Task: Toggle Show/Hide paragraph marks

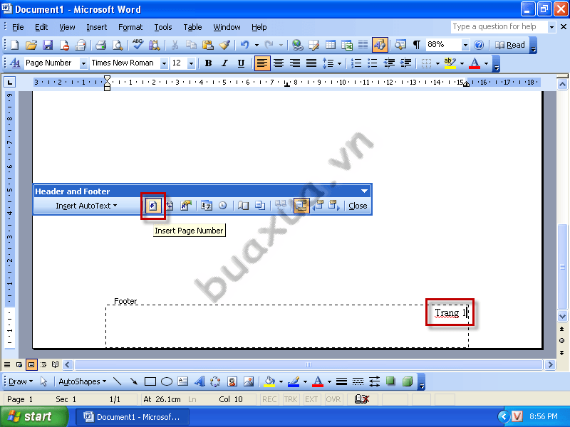Action: click(x=417, y=45)
